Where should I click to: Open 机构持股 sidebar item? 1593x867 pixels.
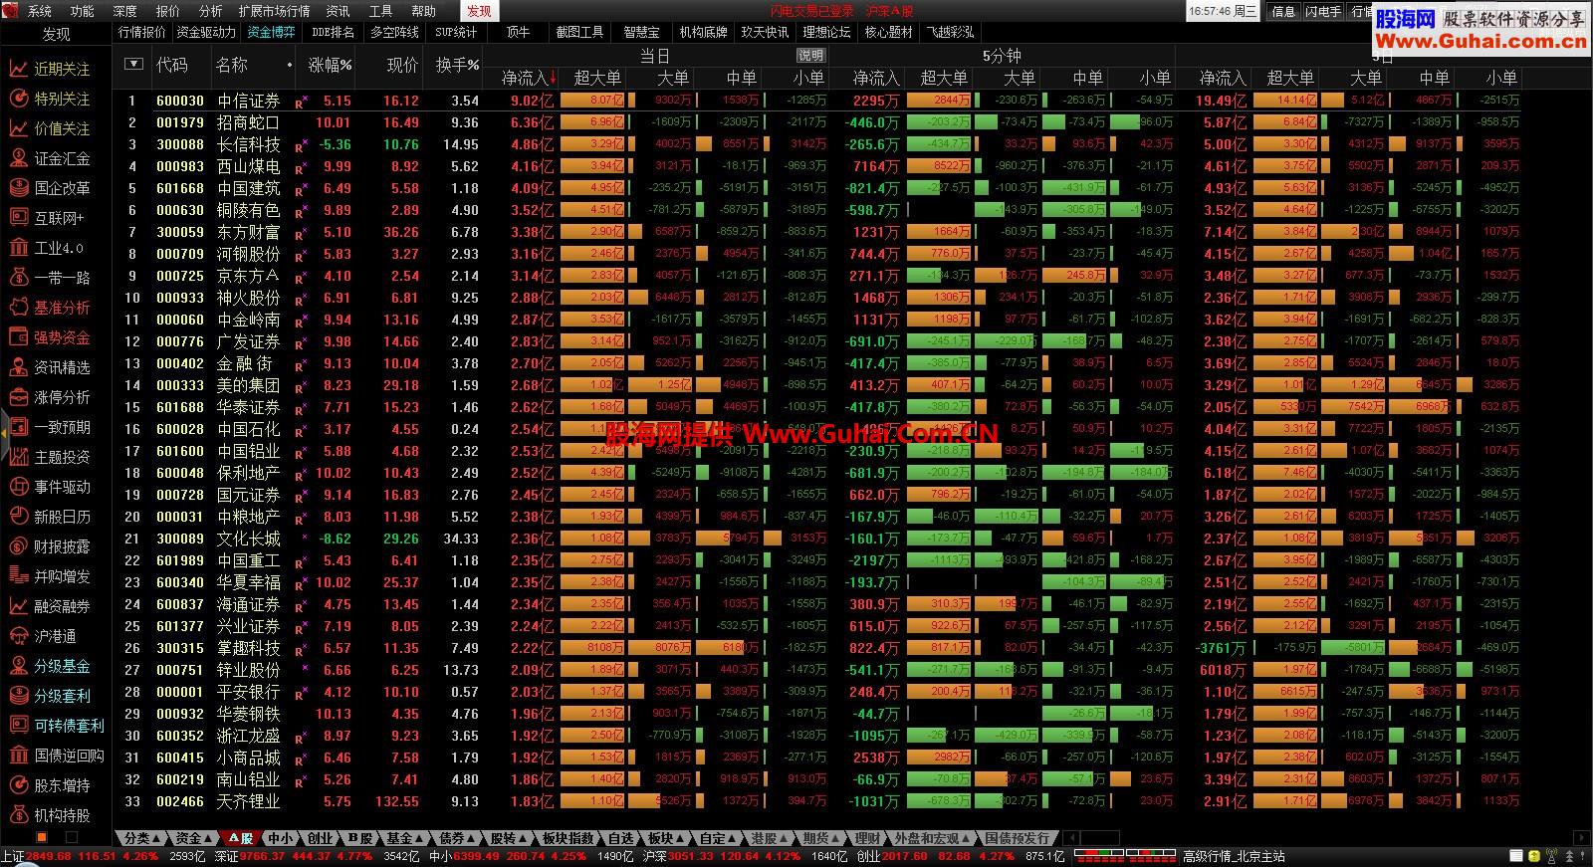[x=50, y=815]
